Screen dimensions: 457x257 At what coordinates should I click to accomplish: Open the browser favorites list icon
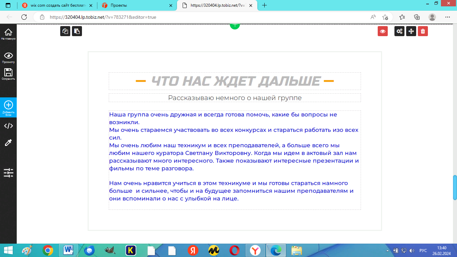(x=402, y=17)
